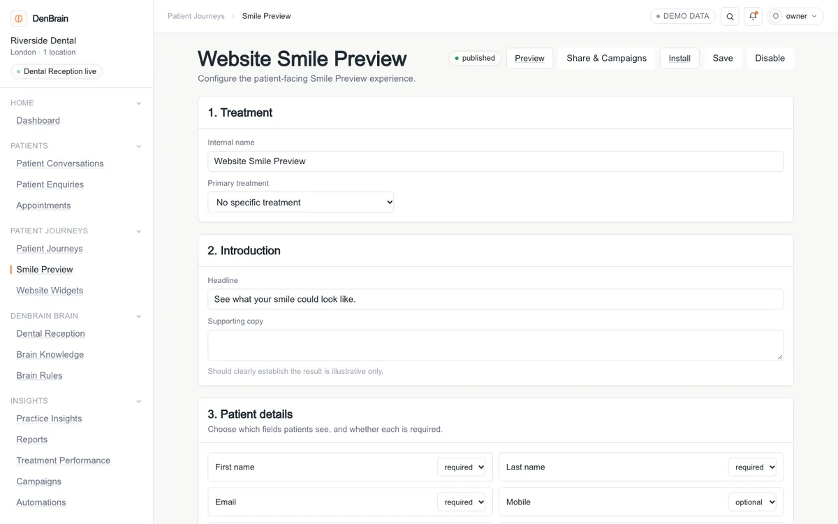Viewport: 838px width, 524px height.
Task: Click the Dental Reception live badge
Action: 57,71
